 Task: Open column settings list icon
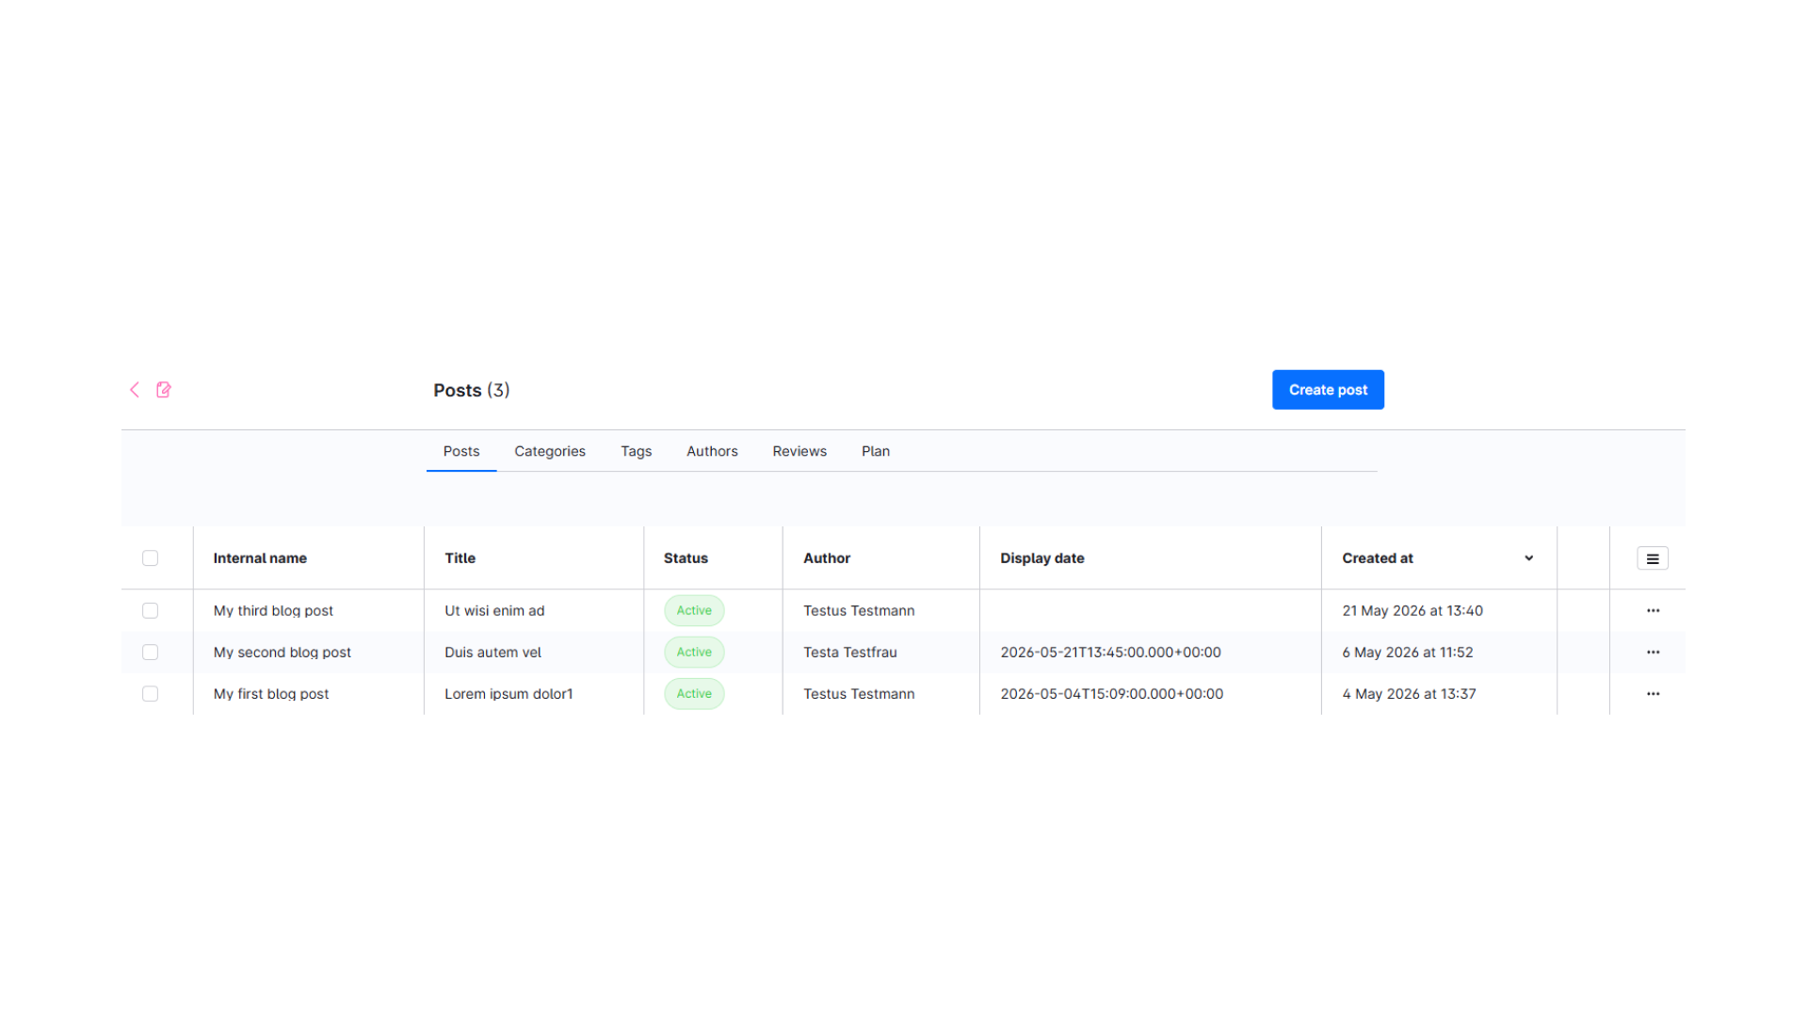[1653, 558]
